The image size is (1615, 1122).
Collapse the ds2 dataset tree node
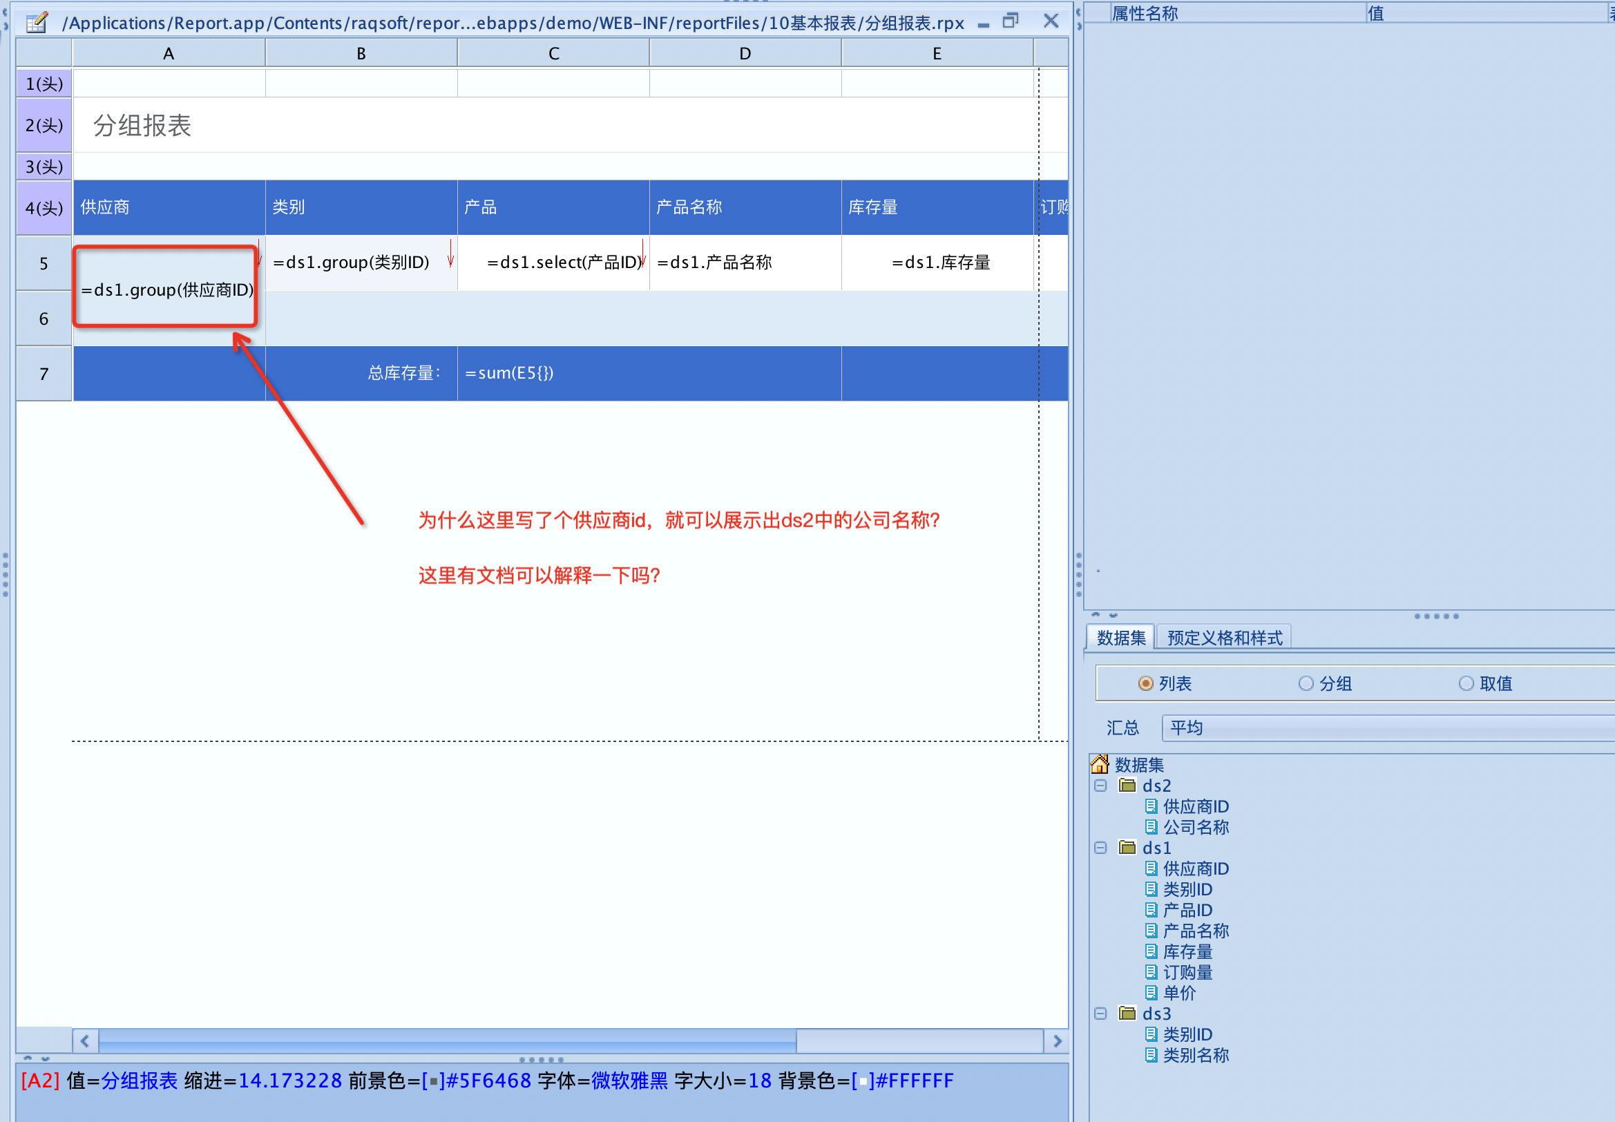pos(1100,786)
